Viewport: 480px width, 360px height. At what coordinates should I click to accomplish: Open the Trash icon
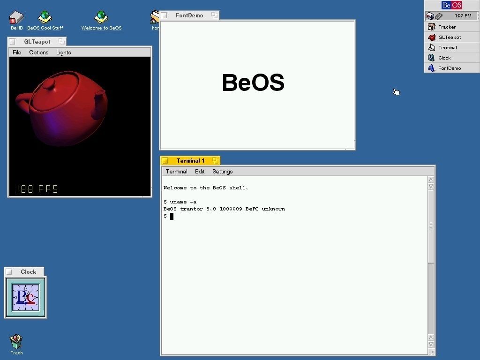[x=16, y=342]
